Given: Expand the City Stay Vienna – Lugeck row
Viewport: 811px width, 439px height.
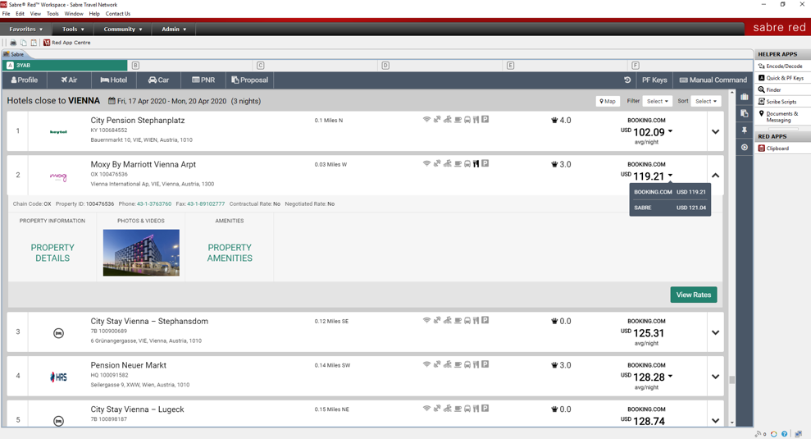Looking at the screenshot, I should tap(715, 420).
